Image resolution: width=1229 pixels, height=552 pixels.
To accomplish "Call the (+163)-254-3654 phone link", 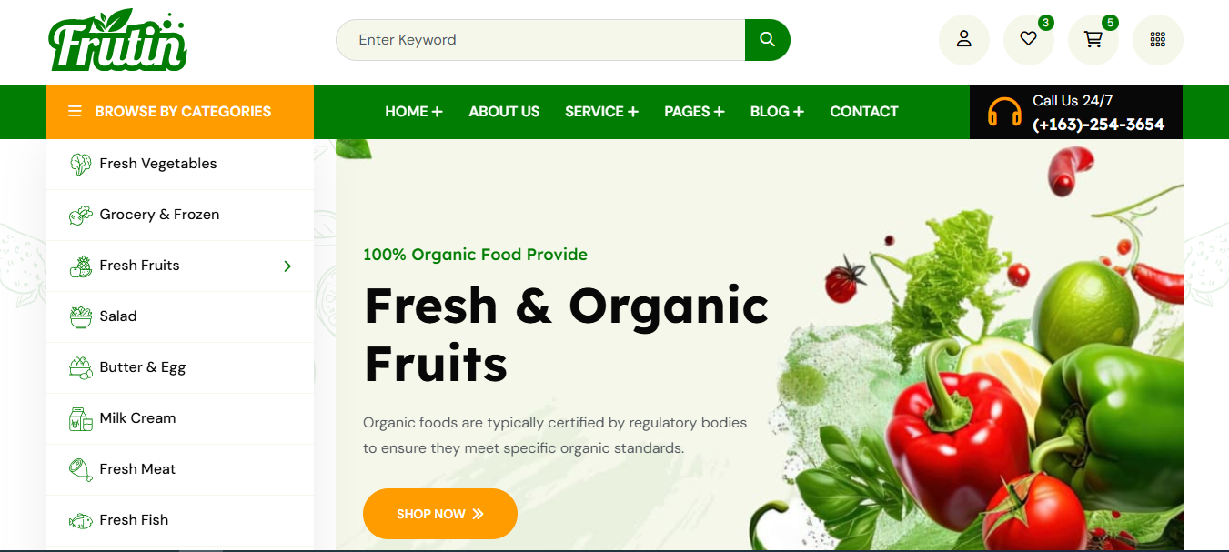I will (x=1098, y=125).
